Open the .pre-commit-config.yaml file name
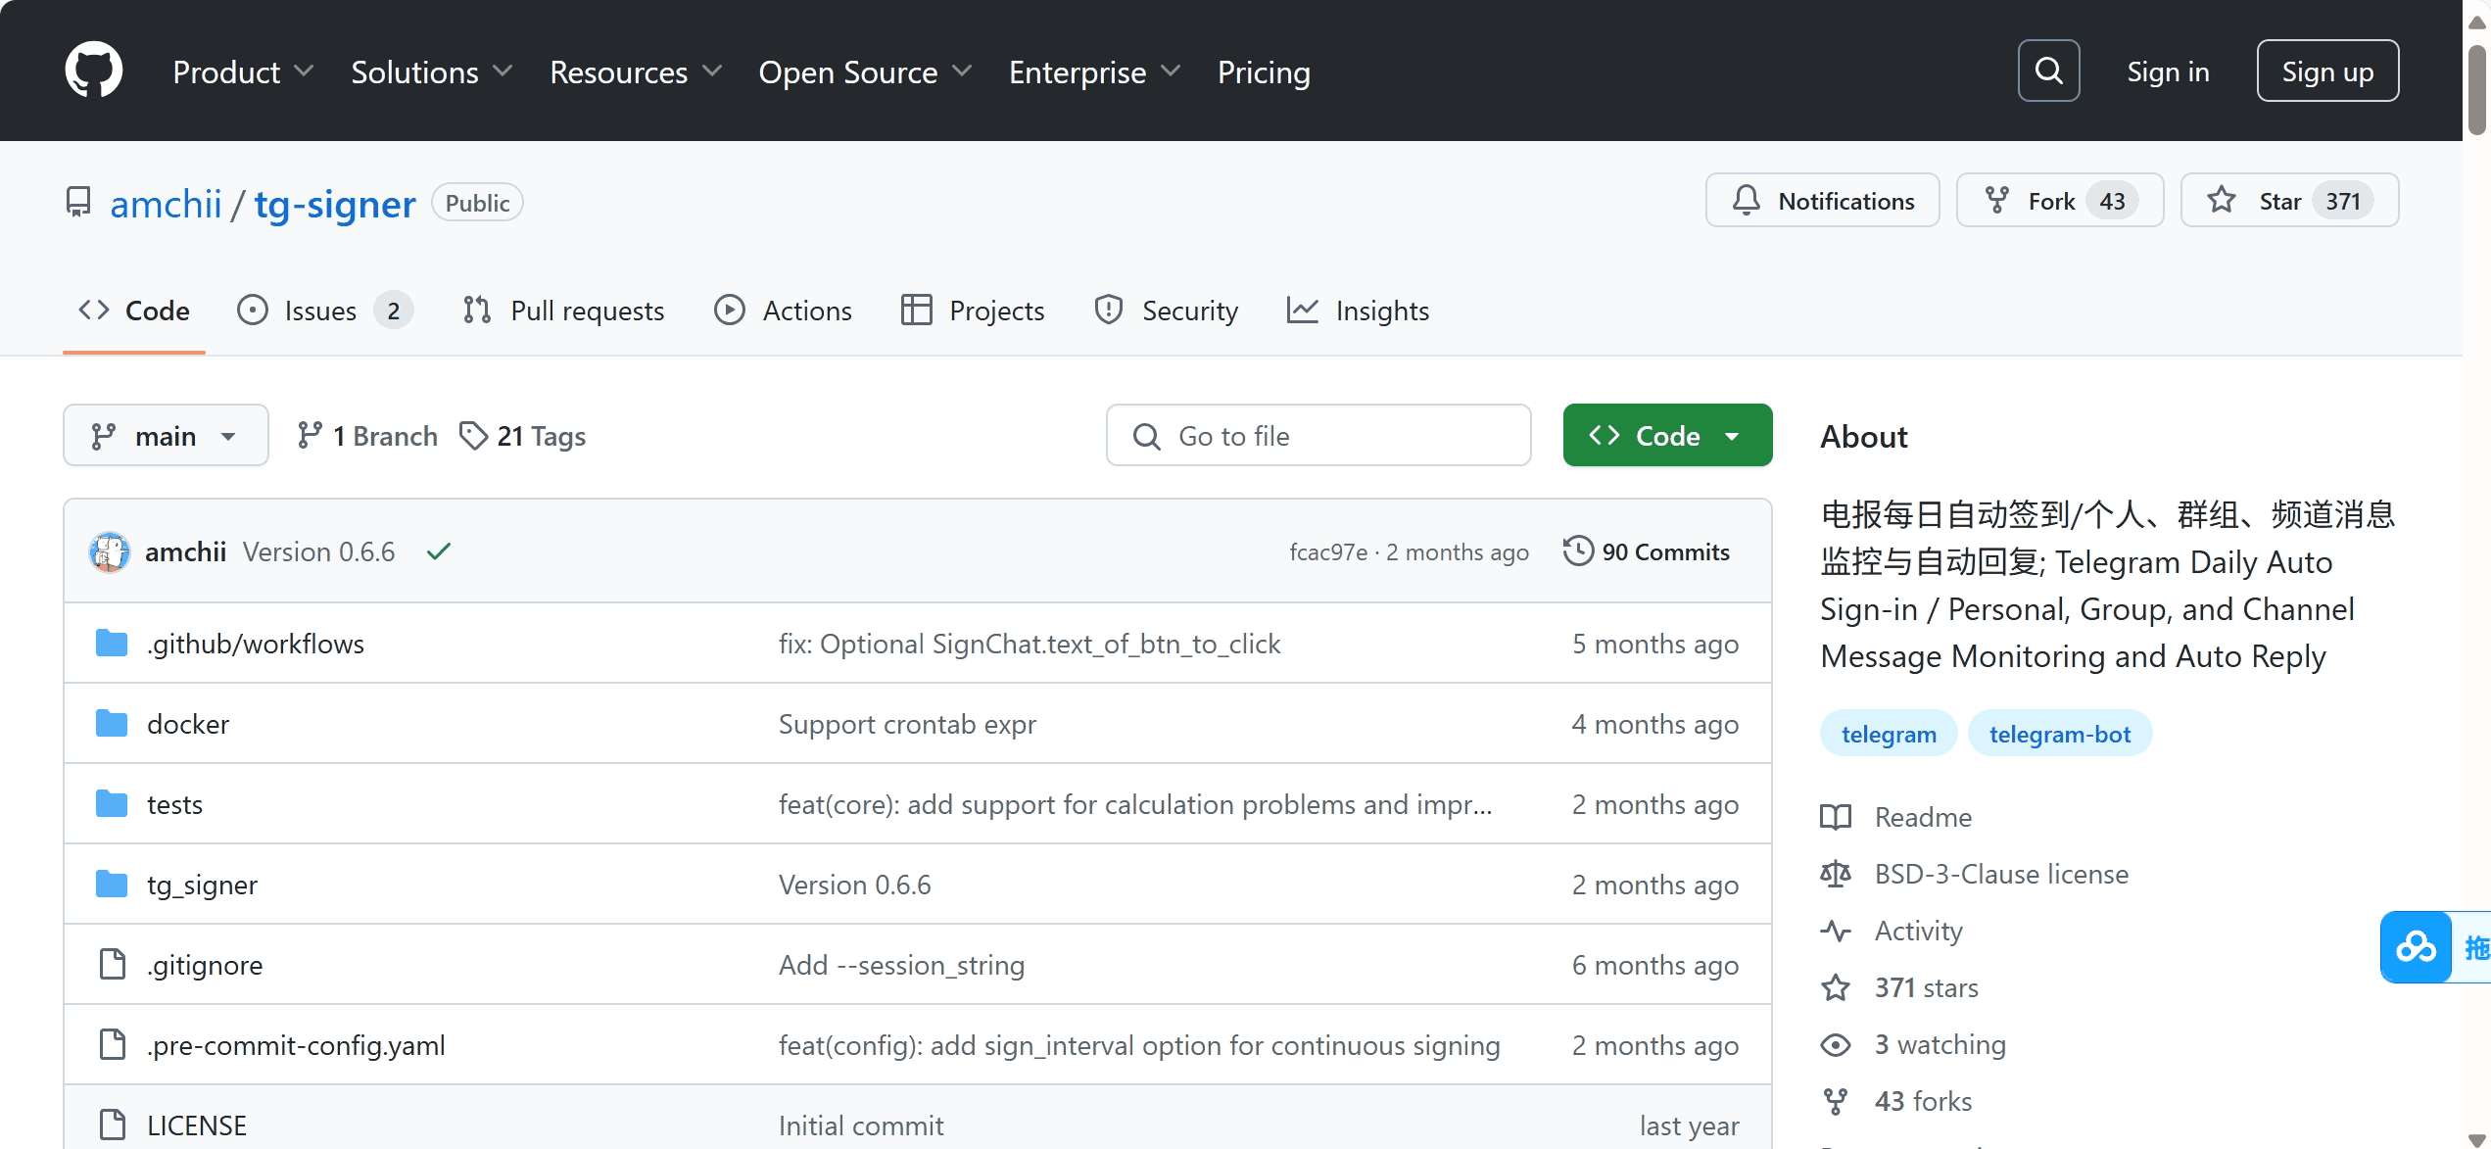Viewport: 2491px width, 1149px height. [296, 1045]
